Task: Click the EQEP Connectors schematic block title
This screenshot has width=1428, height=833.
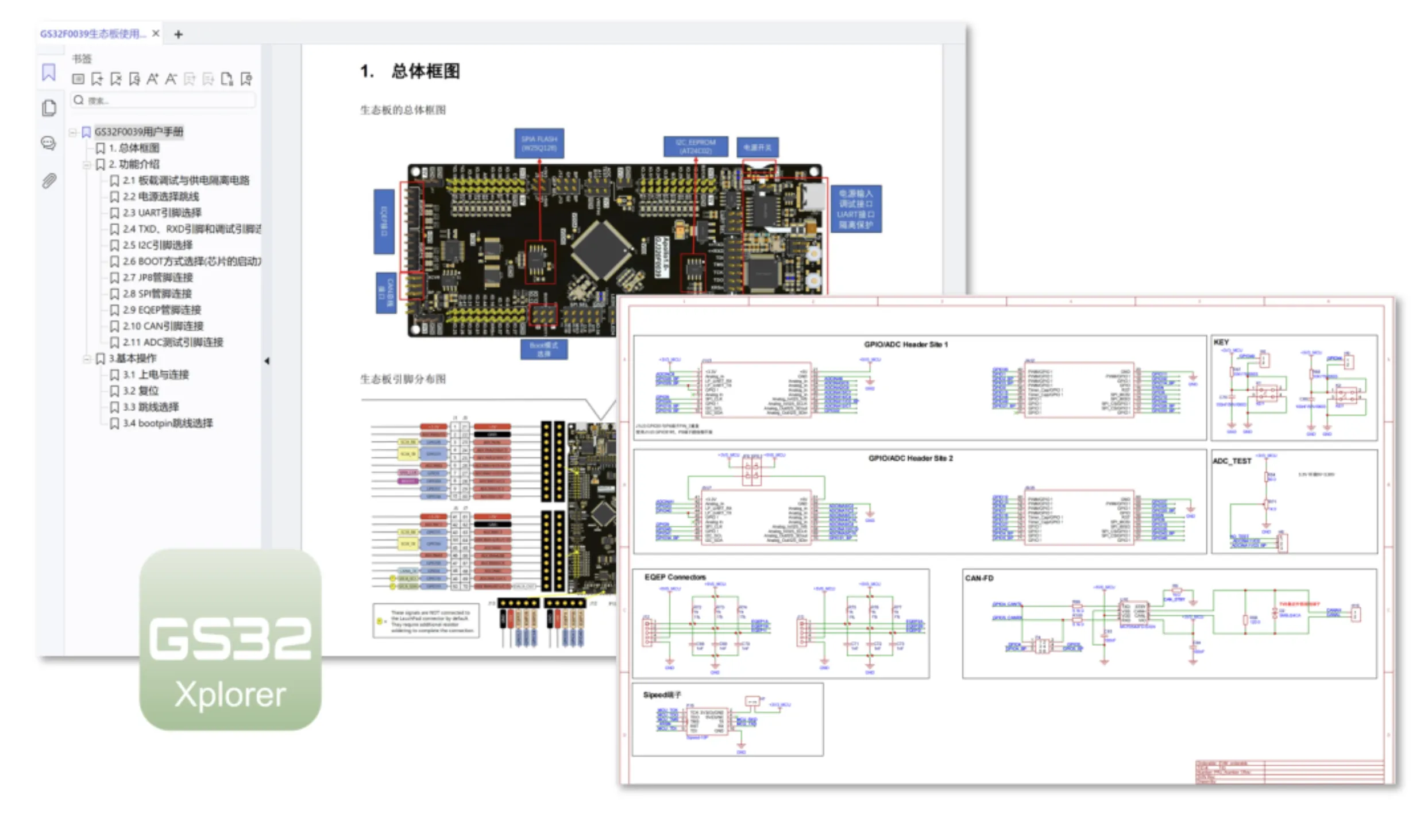Action: (675, 577)
